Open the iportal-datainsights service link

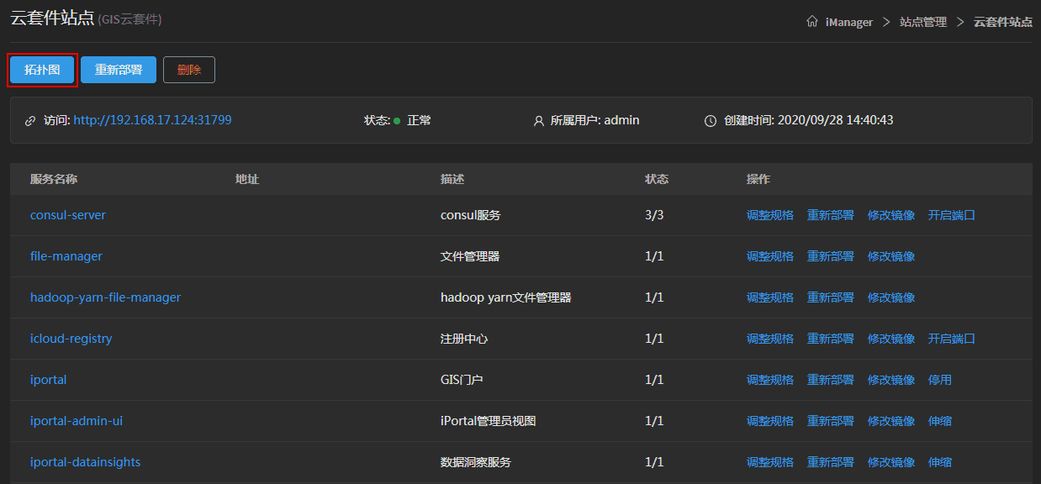click(x=85, y=462)
